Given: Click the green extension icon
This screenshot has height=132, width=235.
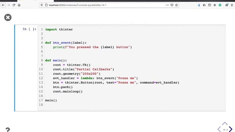Looking at the screenshot, I should (220, 5).
